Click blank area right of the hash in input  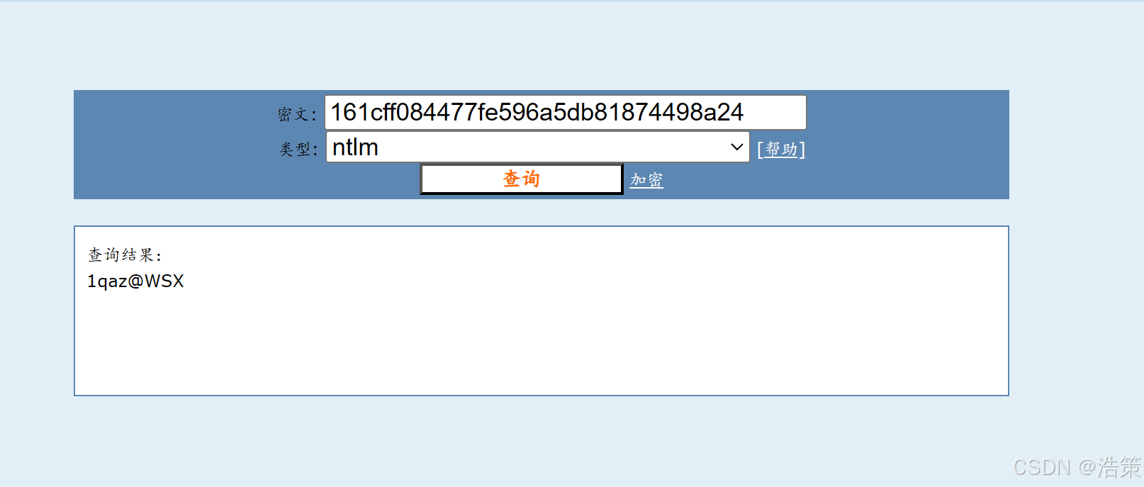774,112
